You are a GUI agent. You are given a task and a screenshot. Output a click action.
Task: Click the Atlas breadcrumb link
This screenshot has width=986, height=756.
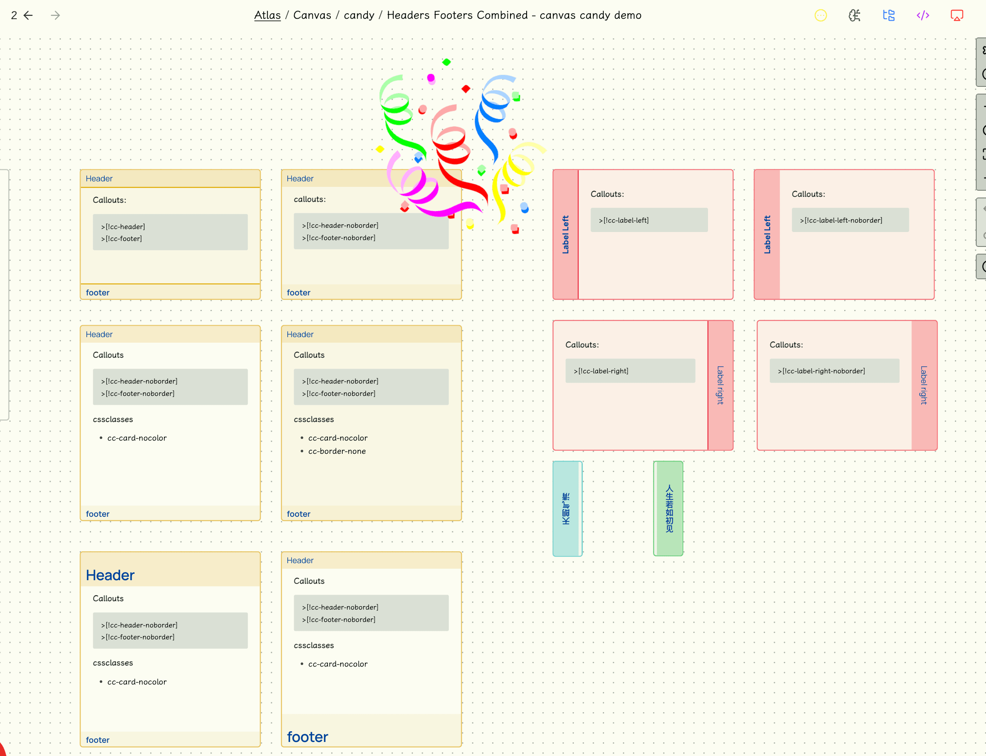pos(267,15)
